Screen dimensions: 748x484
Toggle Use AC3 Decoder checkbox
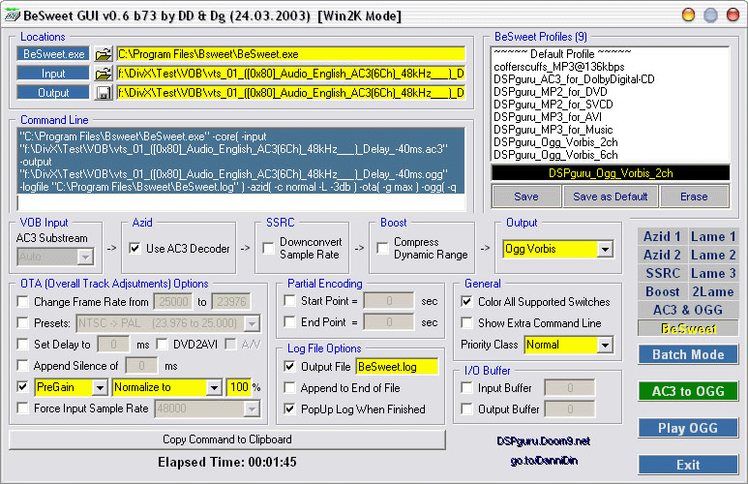point(135,248)
